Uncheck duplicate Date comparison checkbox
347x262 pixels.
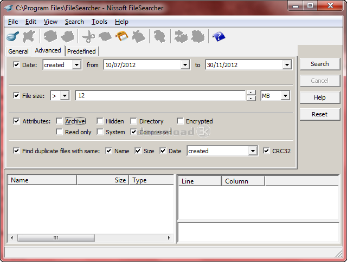point(163,151)
